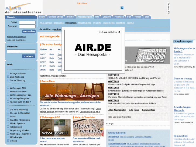Switch to the Eros tab
Screen dimensions: 196x147
(147, 17)
